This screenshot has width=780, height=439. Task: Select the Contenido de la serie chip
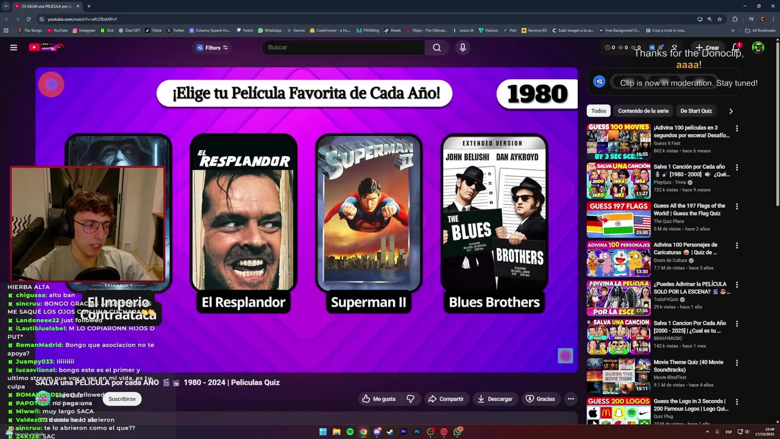pyautogui.click(x=643, y=111)
